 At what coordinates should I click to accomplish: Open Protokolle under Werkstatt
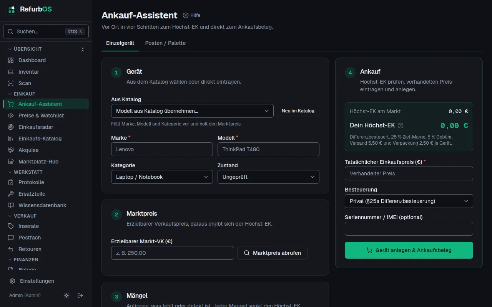coord(46,182)
